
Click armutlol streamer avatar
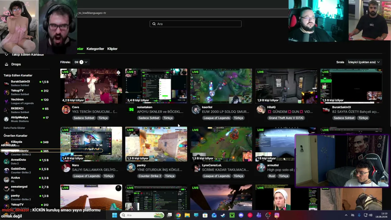click(261, 167)
